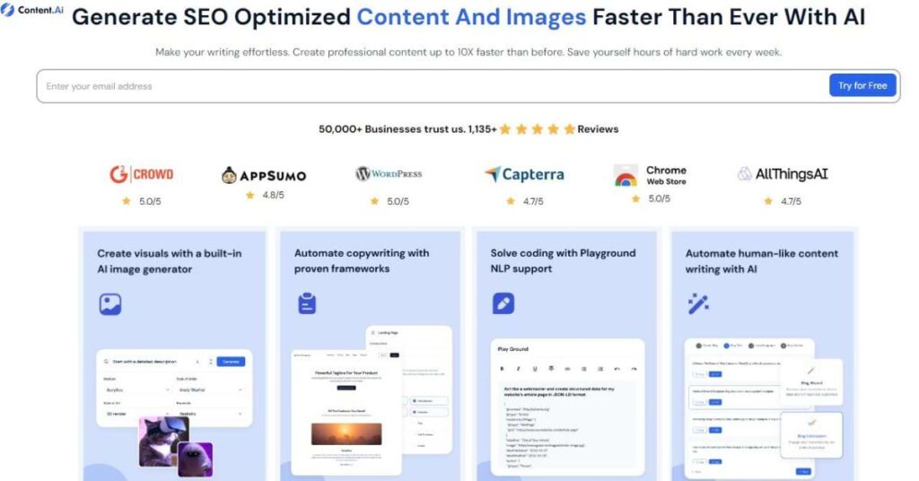This screenshot has height=481, width=919.
Task: Click the copywriting clipboard icon
Action: pyautogui.click(x=307, y=303)
